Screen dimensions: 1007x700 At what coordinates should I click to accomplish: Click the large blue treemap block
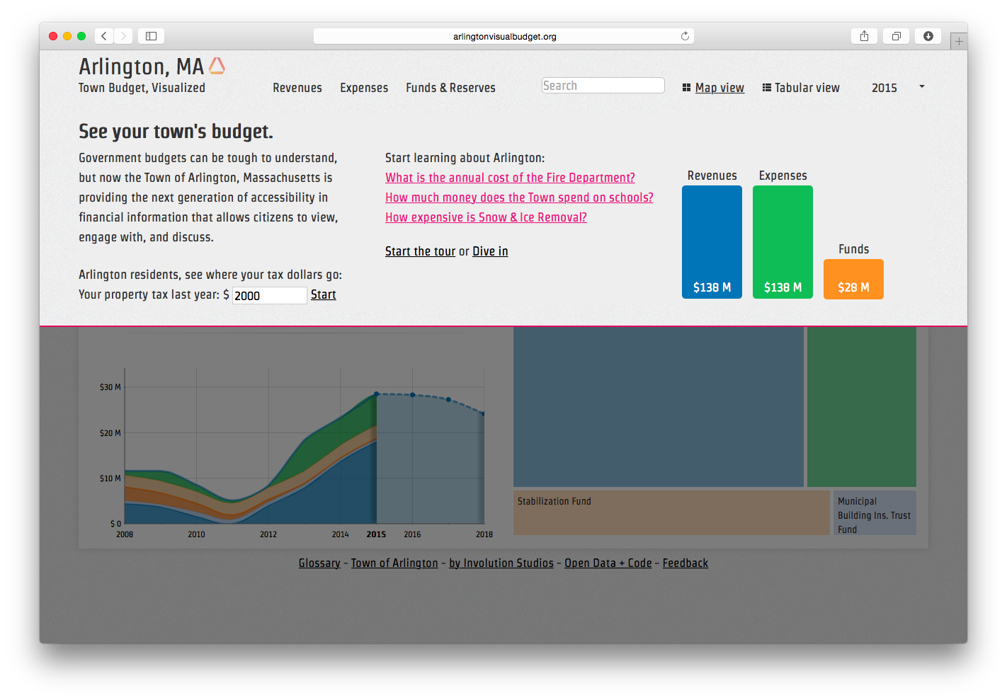click(x=659, y=406)
